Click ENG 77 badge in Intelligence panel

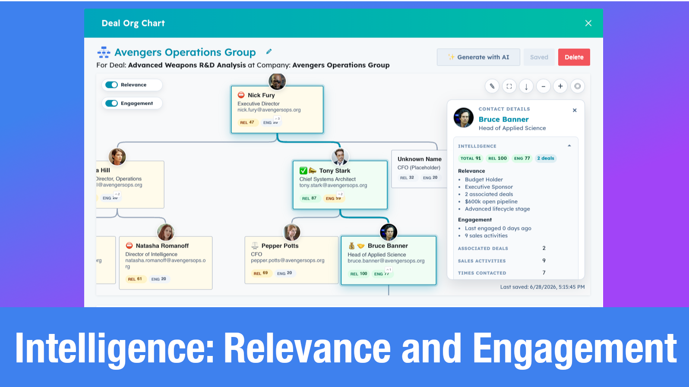[x=522, y=158]
